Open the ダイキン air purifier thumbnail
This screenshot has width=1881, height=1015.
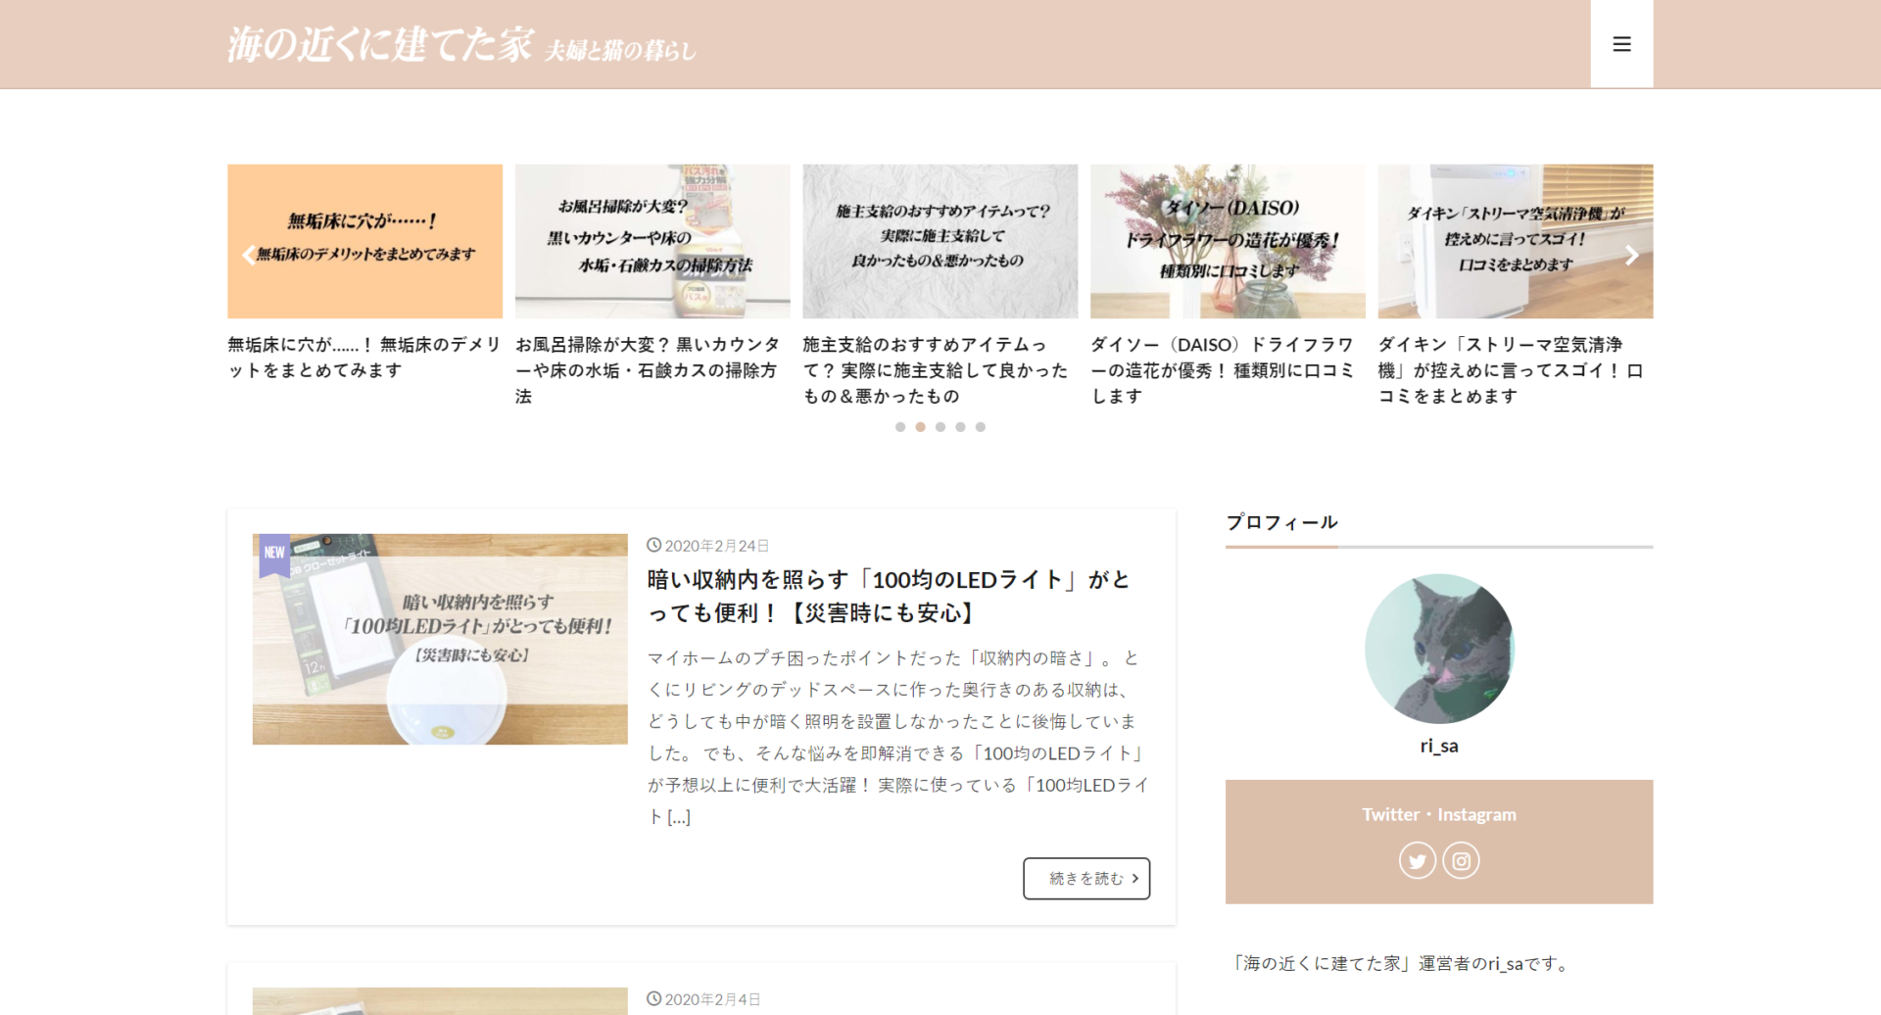click(1515, 241)
